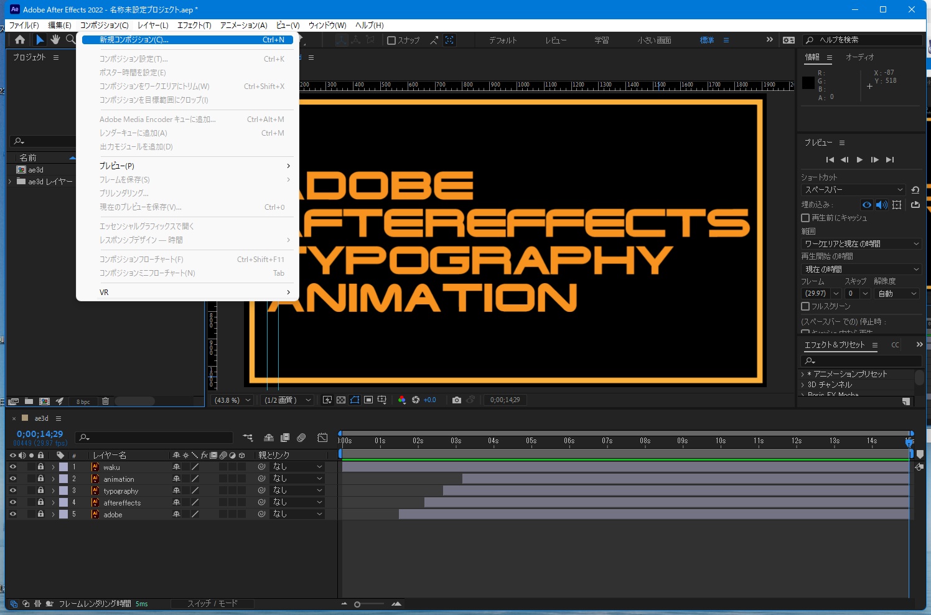Screen dimensions: 931x615
Task: Check the フルスクリーン checkbox
Action: click(x=805, y=306)
